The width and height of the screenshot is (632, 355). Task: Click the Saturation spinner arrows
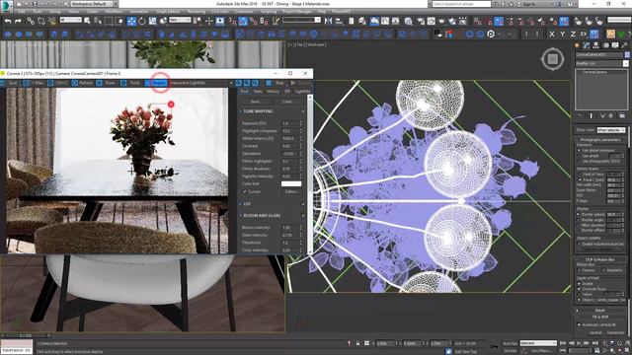coord(300,154)
